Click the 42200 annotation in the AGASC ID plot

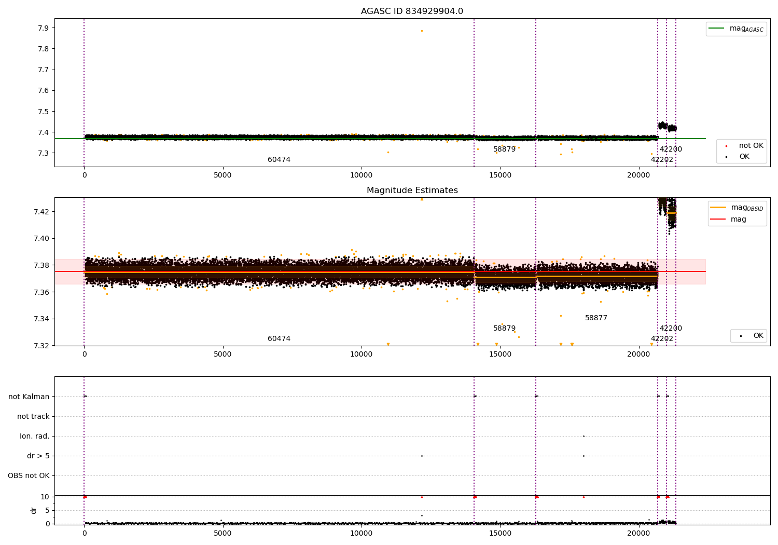pyautogui.click(x=671, y=149)
